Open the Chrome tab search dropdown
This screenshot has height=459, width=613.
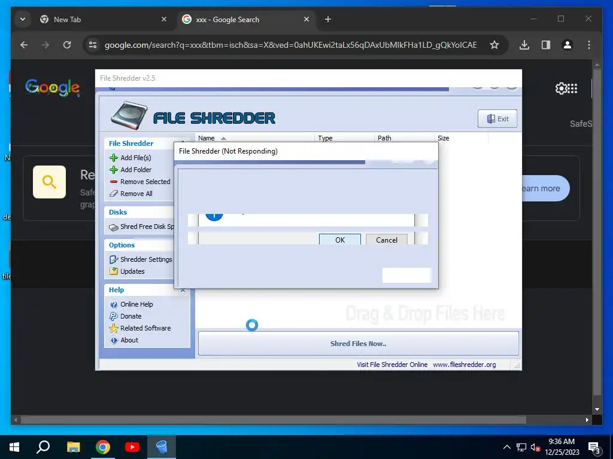point(23,19)
